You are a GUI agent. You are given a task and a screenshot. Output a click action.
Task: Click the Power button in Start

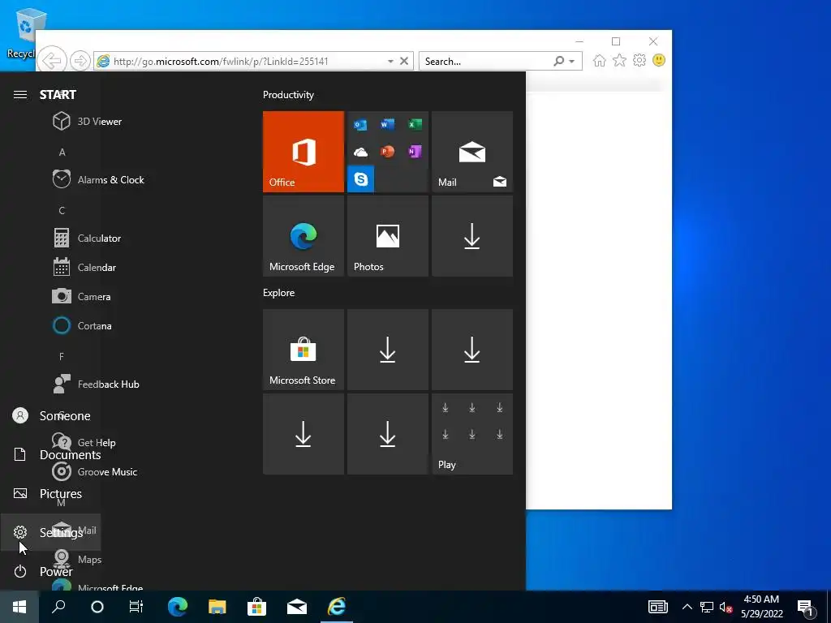tap(50, 571)
